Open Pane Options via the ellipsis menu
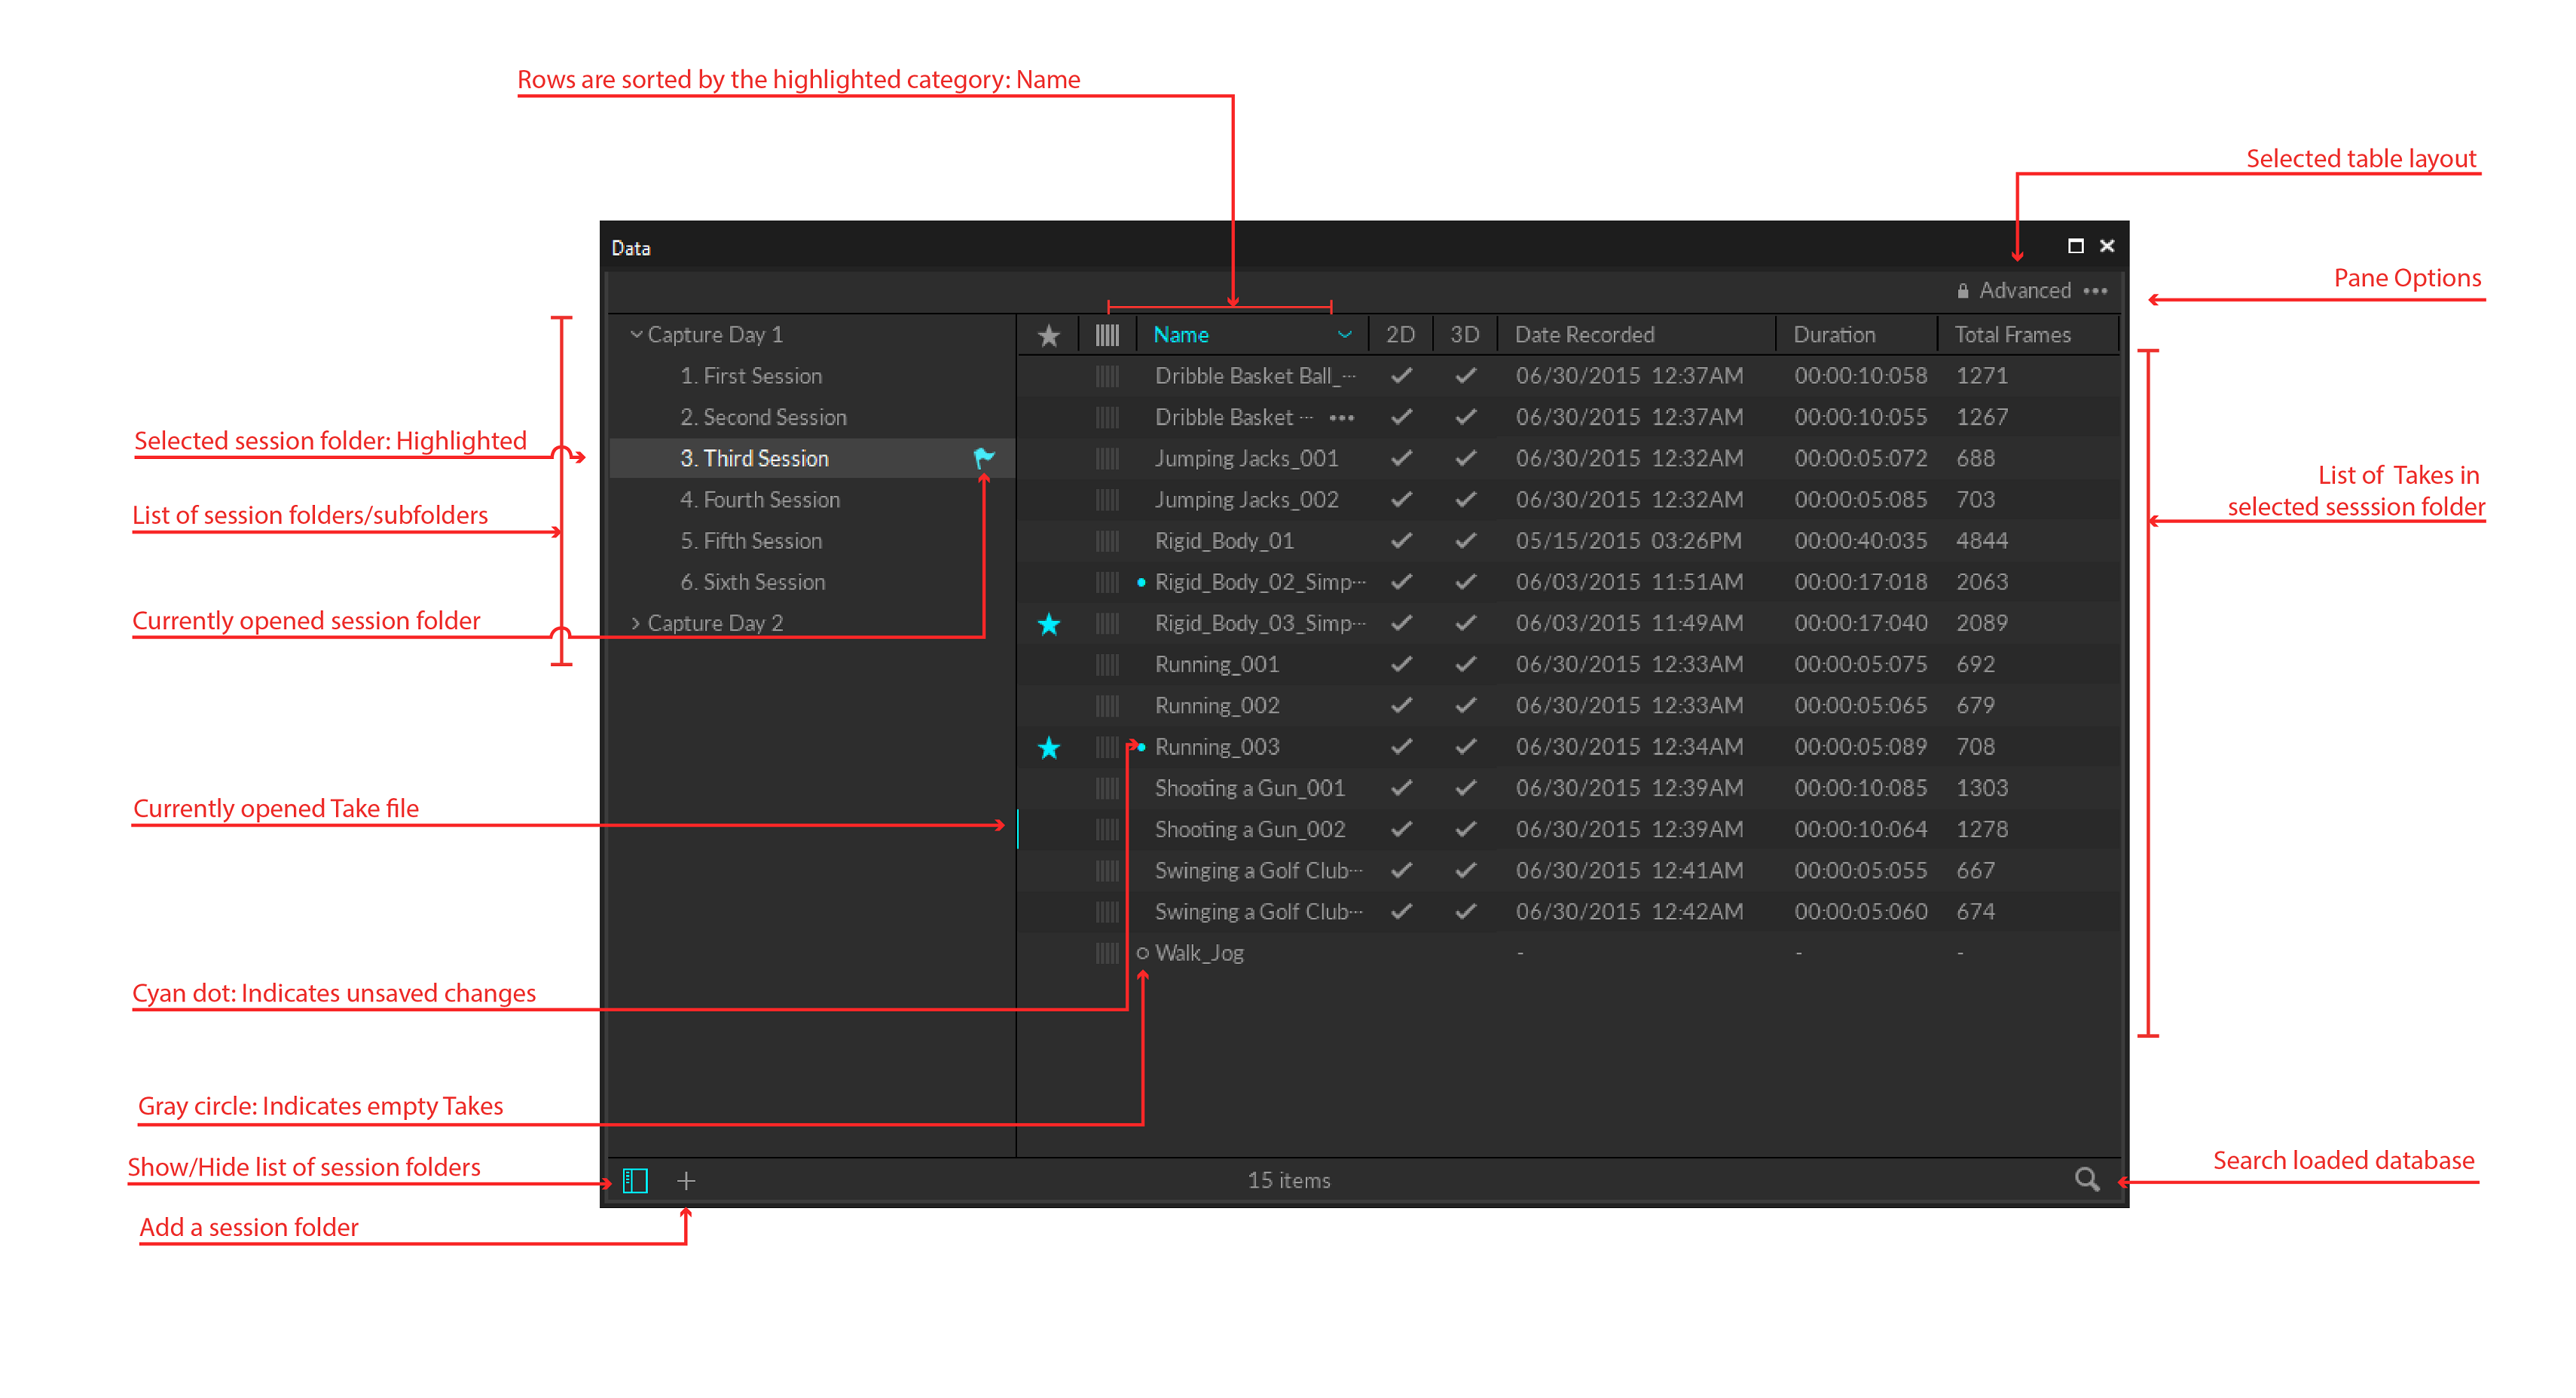This screenshot has height=1398, width=2576. pos(2096,290)
